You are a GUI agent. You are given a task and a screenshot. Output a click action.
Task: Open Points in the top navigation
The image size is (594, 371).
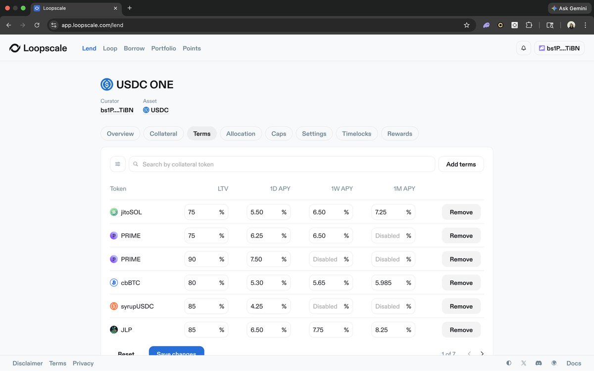click(x=192, y=48)
